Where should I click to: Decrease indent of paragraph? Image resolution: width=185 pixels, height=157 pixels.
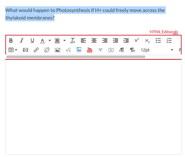click(115, 41)
